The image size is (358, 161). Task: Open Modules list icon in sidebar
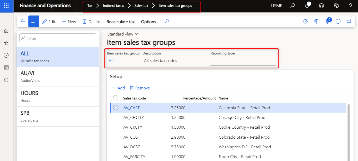point(6,80)
